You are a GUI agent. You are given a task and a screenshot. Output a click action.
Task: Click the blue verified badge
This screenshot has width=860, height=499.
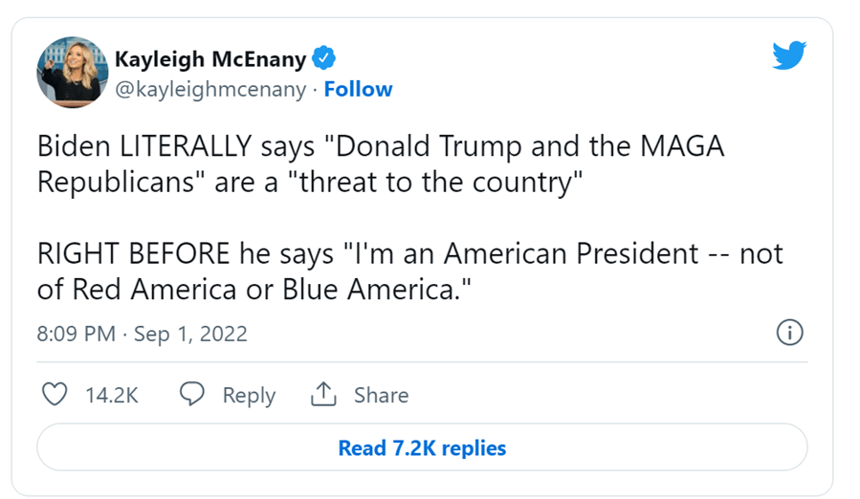pos(325,58)
